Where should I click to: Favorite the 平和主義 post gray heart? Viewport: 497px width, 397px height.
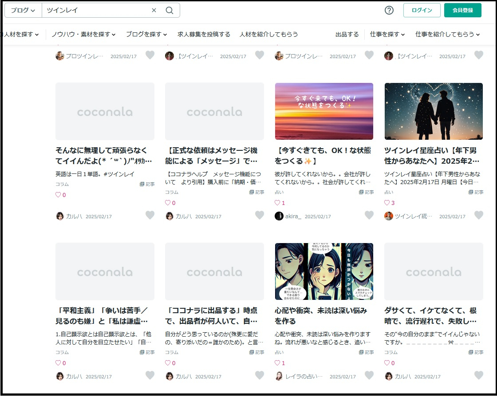150,375
